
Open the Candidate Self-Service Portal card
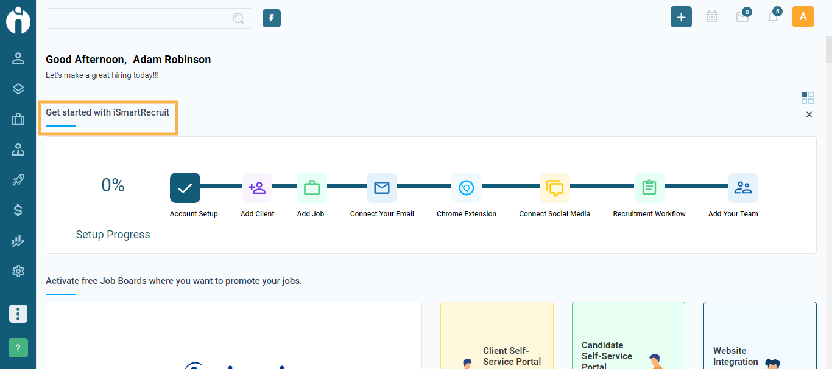629,336
